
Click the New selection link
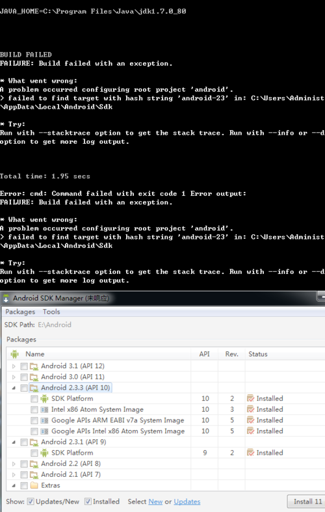click(x=155, y=502)
